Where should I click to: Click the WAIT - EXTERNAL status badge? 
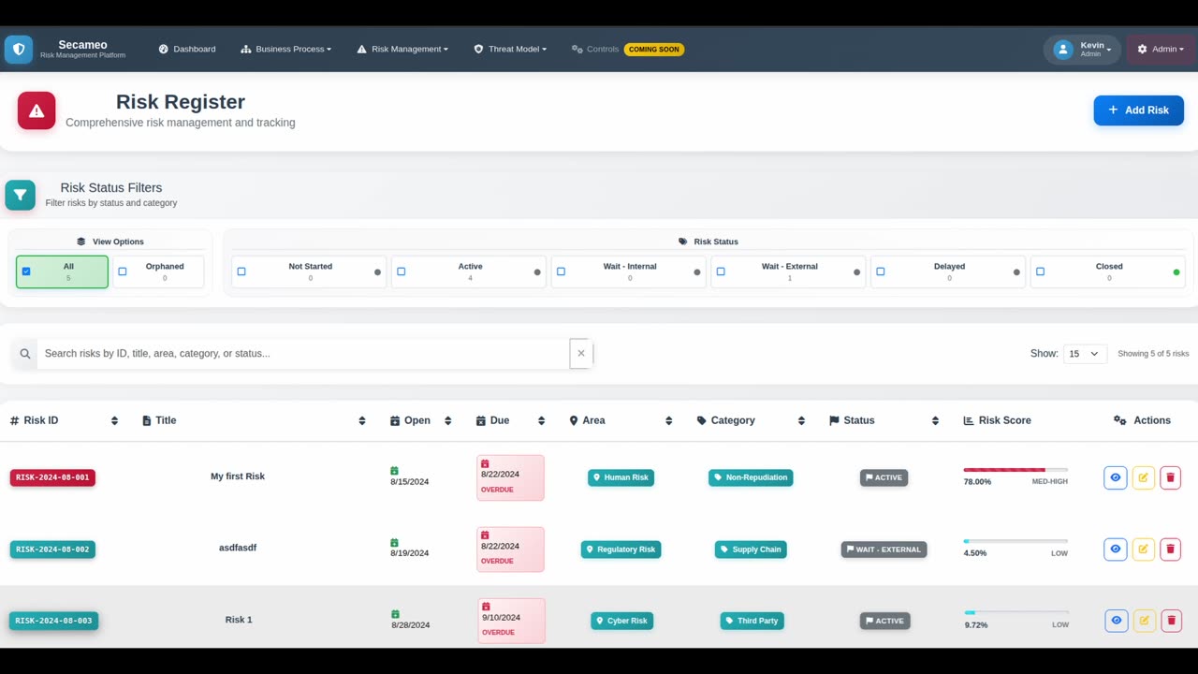pyautogui.click(x=884, y=549)
